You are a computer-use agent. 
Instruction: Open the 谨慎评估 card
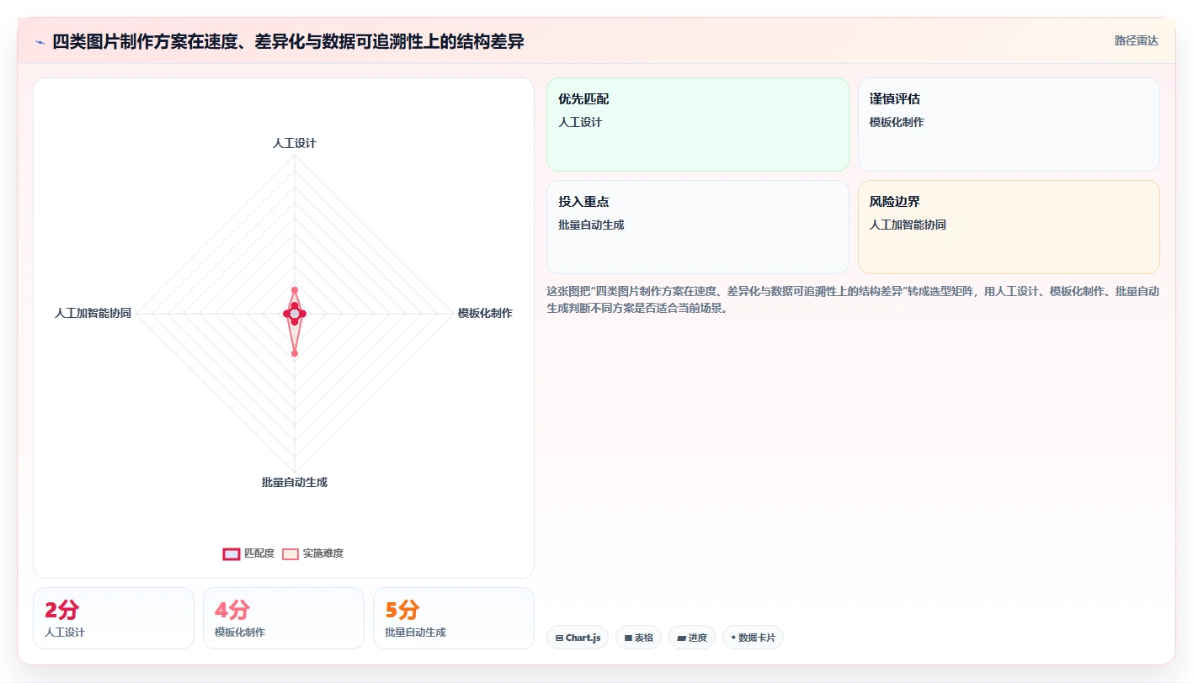[x=1009, y=124]
